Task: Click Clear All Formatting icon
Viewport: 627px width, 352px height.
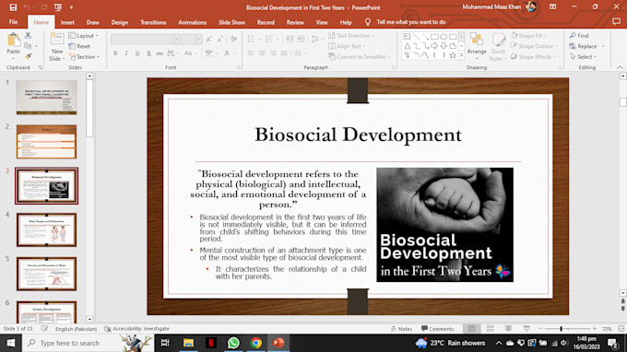Action: click(x=234, y=39)
